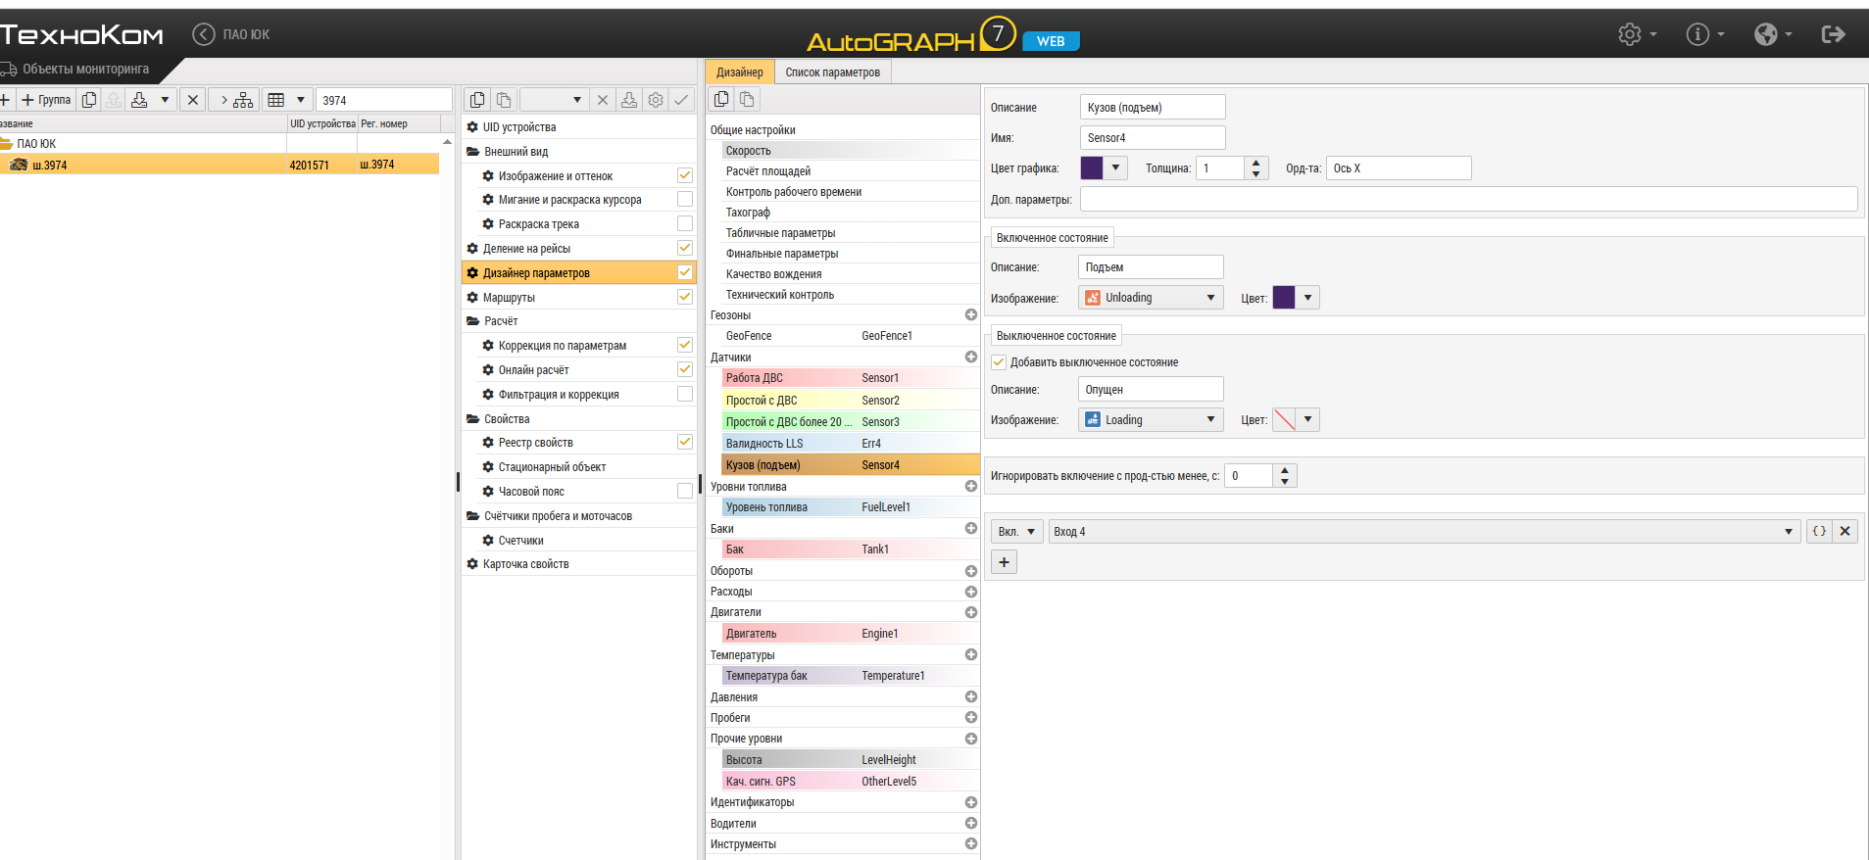Toggle Изображение и оттенок checkbox
Screen dimensions: 1869x860
point(685,175)
